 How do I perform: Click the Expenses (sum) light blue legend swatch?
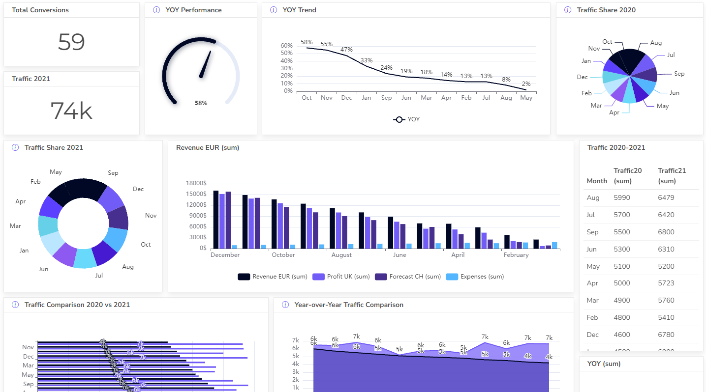452,277
